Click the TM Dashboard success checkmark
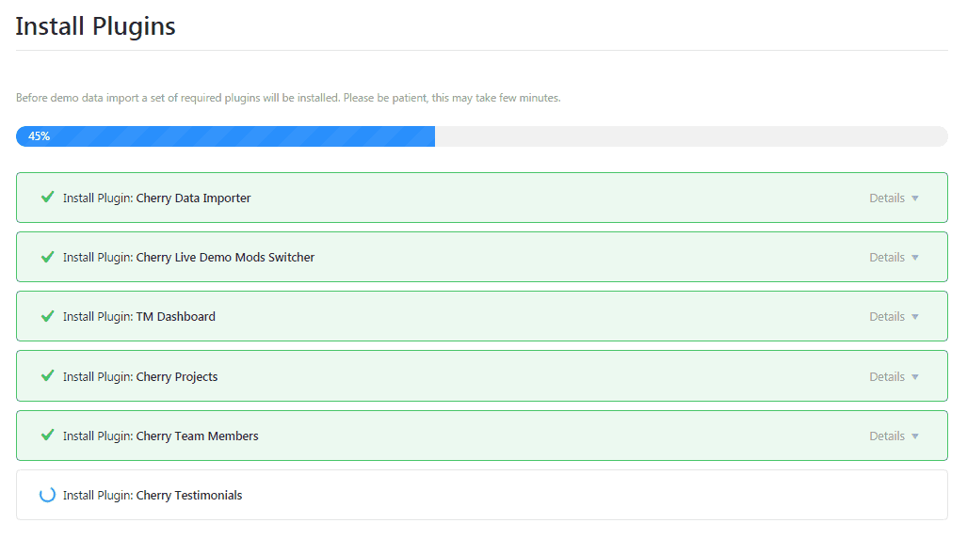 point(47,316)
